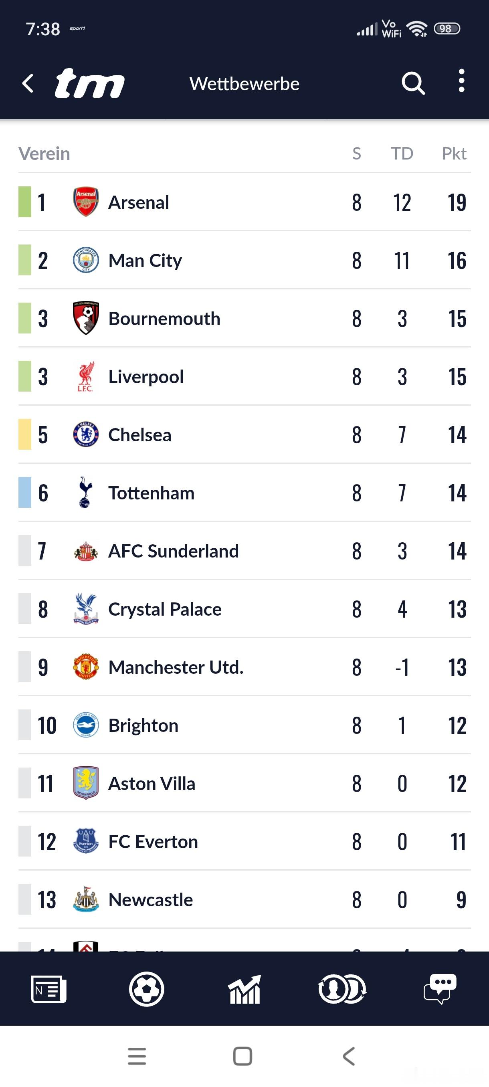Screen dimensions: 489x1087
Task: Tap the Arsenal club crest
Action: (86, 202)
